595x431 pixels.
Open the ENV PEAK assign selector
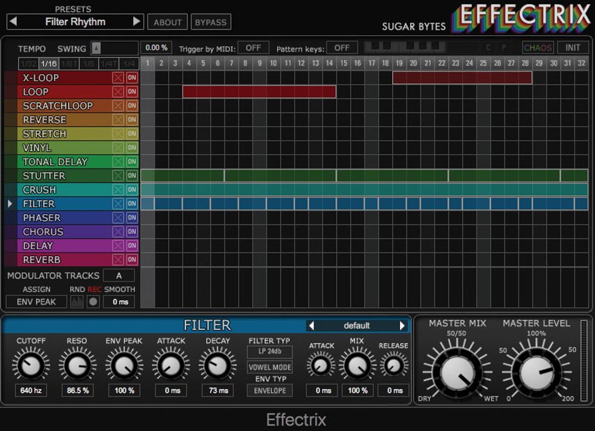36,302
